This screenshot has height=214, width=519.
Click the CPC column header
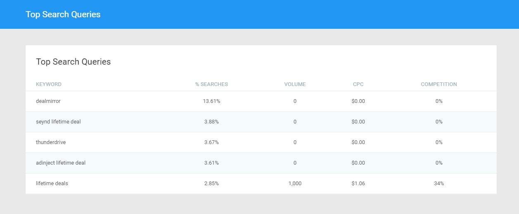pyautogui.click(x=358, y=84)
